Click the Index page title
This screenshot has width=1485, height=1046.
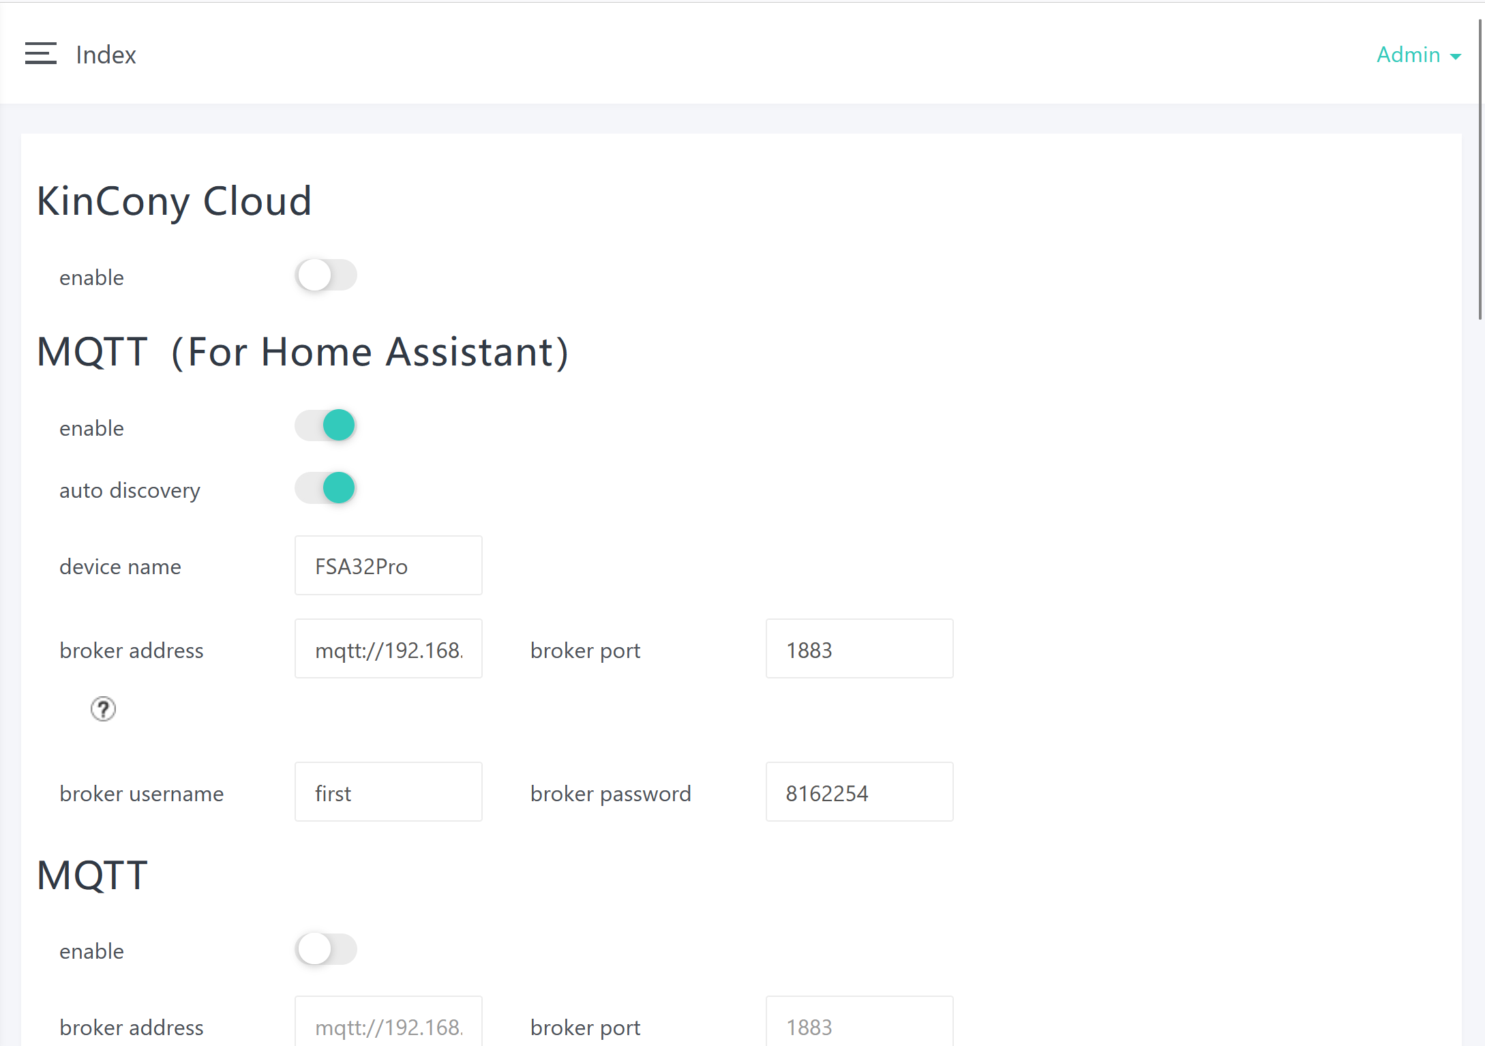106,55
